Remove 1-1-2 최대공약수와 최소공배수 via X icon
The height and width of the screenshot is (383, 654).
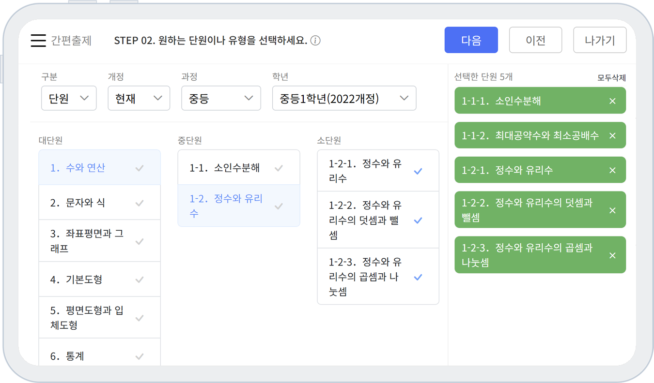pyautogui.click(x=612, y=136)
